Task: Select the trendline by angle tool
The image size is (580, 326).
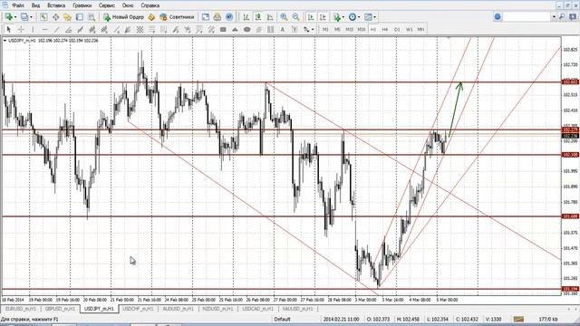Action: click(x=69, y=29)
